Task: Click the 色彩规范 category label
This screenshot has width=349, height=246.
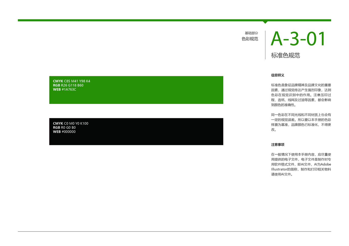Action: tap(250, 39)
